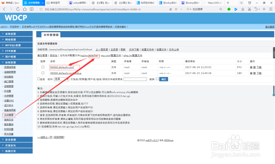Expand the 网站管理 sidebar section
This screenshot has width=275, height=164.
pos(16,40)
